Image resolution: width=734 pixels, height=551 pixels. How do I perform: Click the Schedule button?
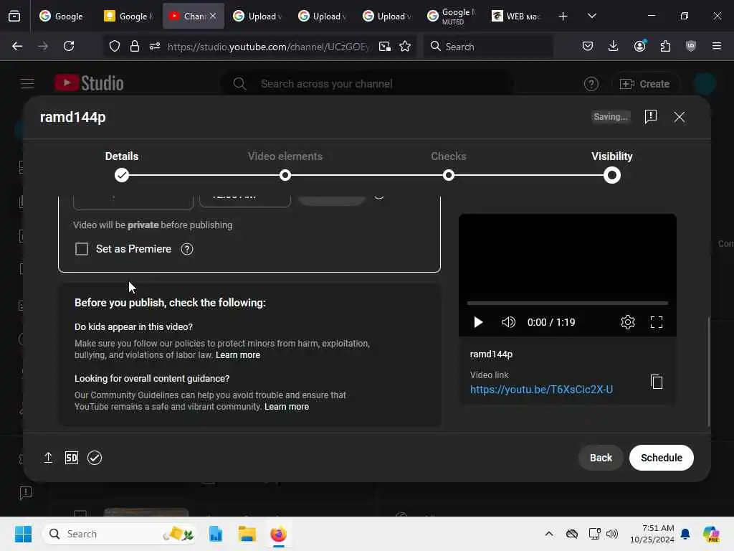click(x=661, y=457)
